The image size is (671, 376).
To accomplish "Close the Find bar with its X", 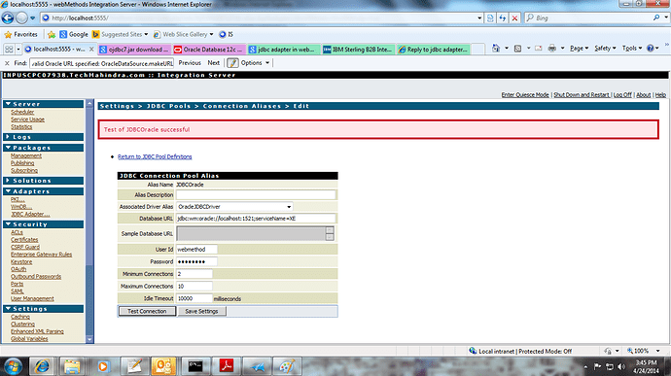I will [x=7, y=63].
